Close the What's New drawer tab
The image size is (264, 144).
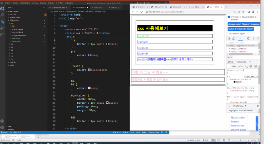246,106
